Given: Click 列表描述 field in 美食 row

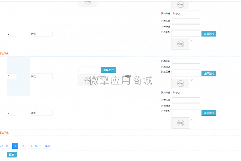Looking at the screenshot, I should pos(186,106).
